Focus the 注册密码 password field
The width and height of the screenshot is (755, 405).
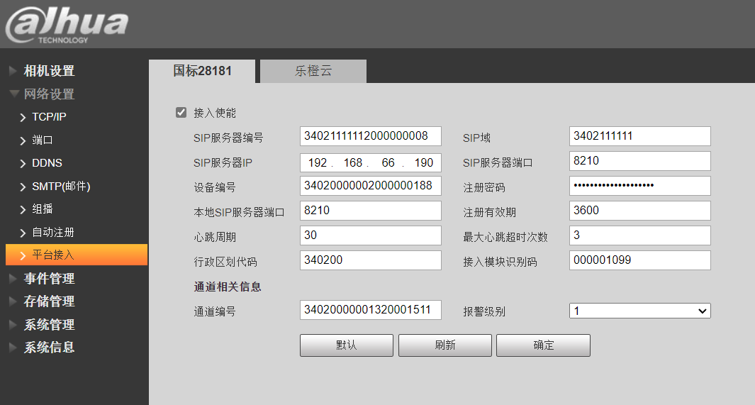point(639,186)
